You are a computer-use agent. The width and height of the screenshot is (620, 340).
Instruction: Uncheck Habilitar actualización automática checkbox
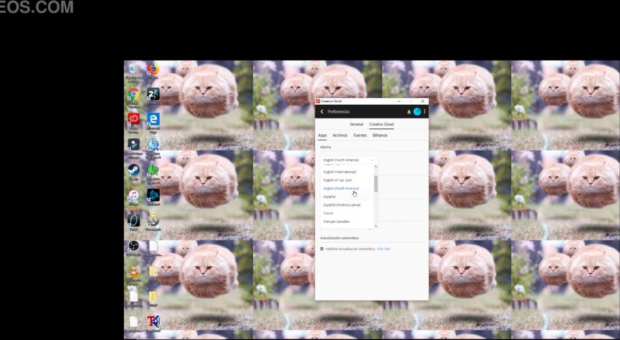[x=322, y=249]
